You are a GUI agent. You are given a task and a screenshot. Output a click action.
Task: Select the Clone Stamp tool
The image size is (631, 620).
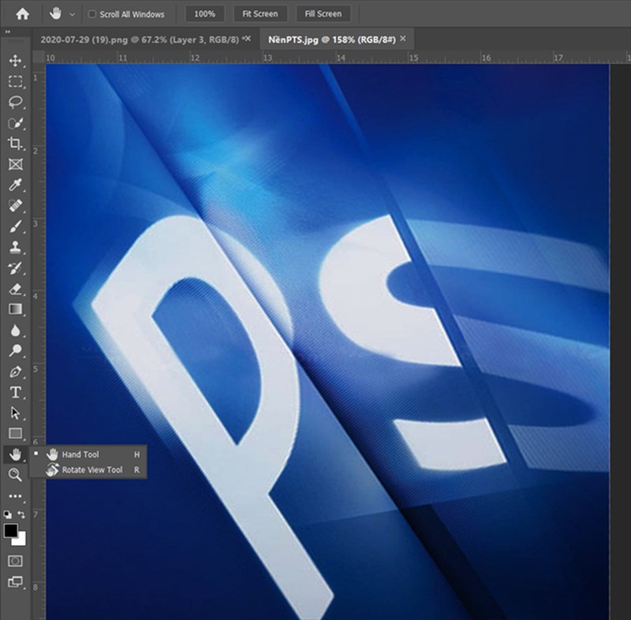[15, 247]
